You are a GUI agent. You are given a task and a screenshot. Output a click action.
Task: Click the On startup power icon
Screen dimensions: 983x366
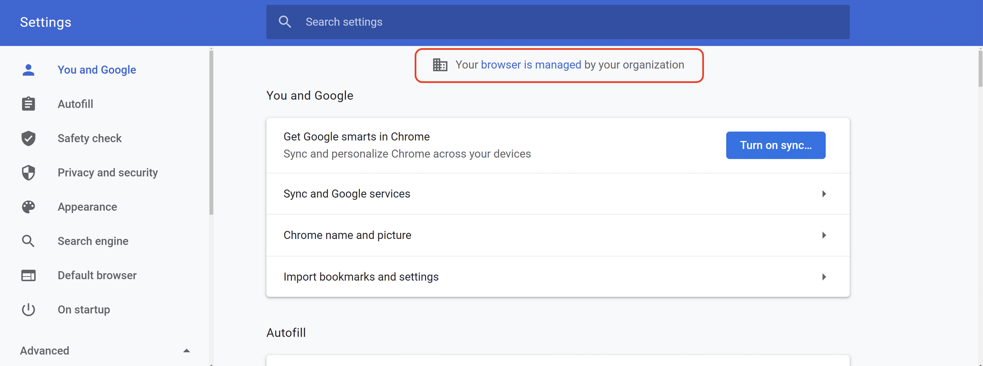(28, 310)
